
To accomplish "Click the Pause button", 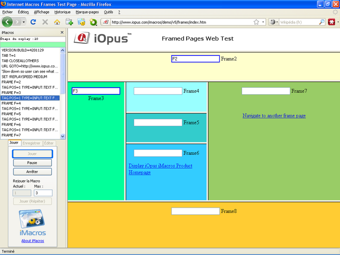I will coord(32,163).
